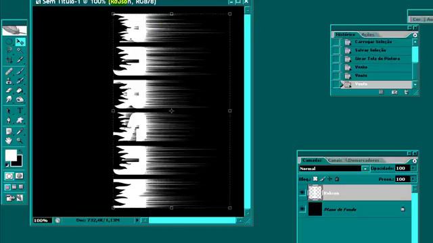
Task: Select the Healing Brush tool
Action: (x=9, y=72)
